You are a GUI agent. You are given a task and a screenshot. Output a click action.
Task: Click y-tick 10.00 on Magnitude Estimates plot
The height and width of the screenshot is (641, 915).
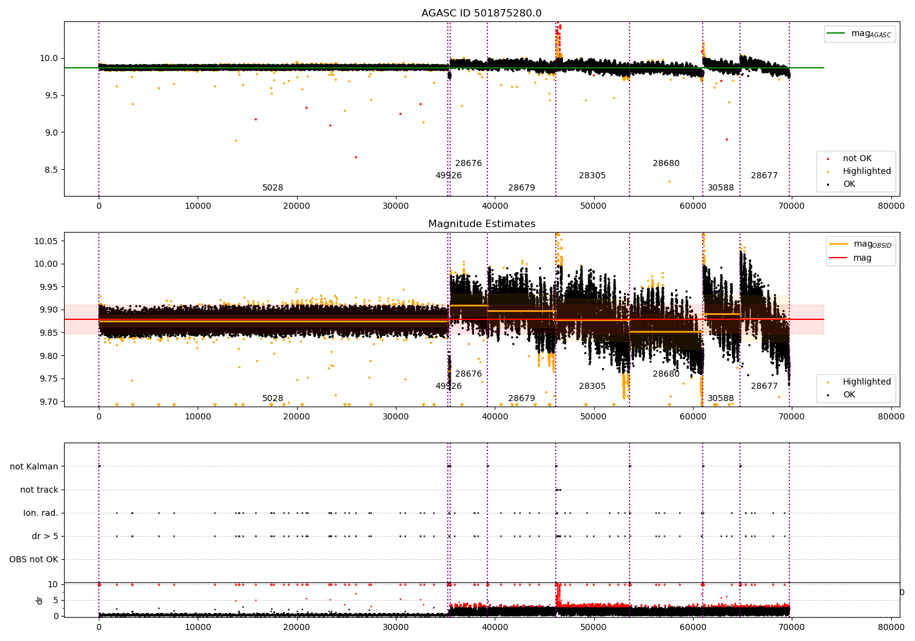46,264
